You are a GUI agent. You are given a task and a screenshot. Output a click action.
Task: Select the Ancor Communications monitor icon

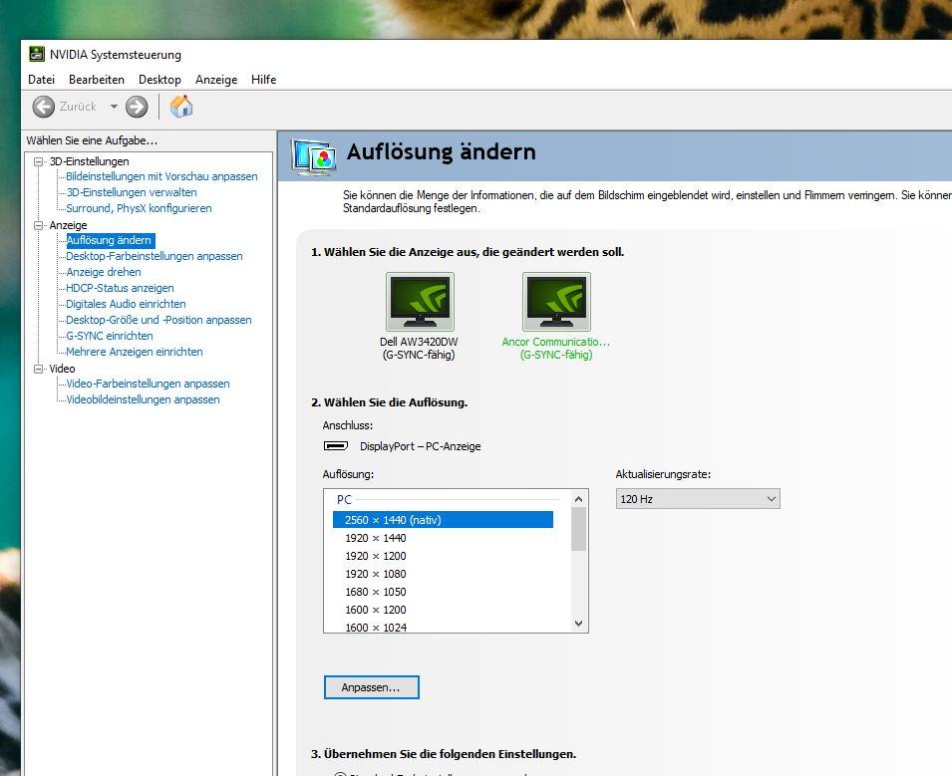pos(556,301)
